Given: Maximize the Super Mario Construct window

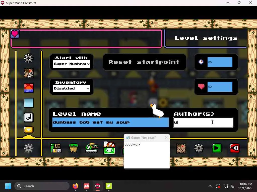Looking at the screenshot, I should 239,2.
